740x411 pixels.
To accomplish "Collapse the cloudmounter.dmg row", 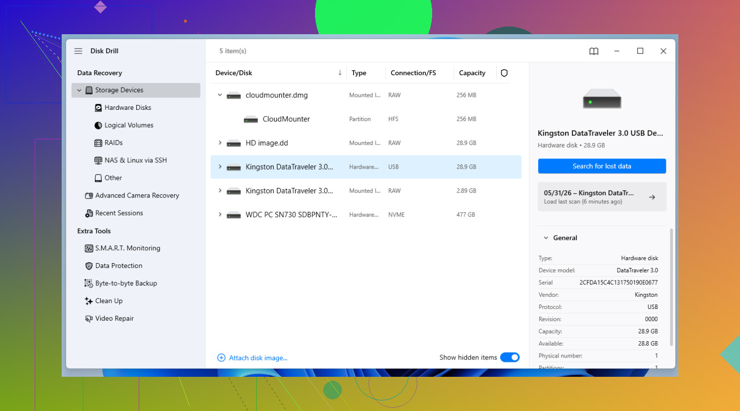I will tap(220, 95).
